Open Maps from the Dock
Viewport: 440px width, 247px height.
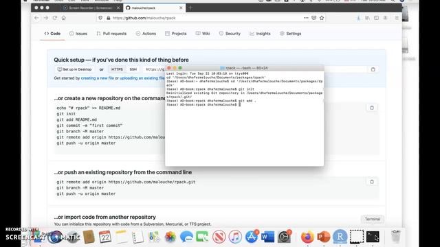[154, 237]
